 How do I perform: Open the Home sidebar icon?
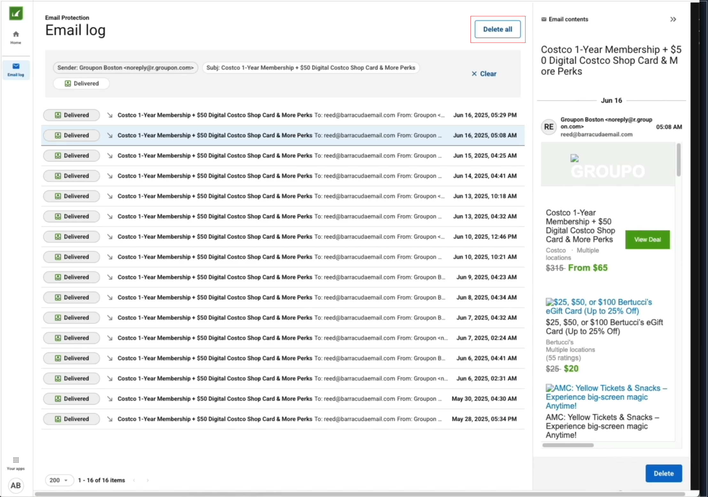pyautogui.click(x=16, y=37)
